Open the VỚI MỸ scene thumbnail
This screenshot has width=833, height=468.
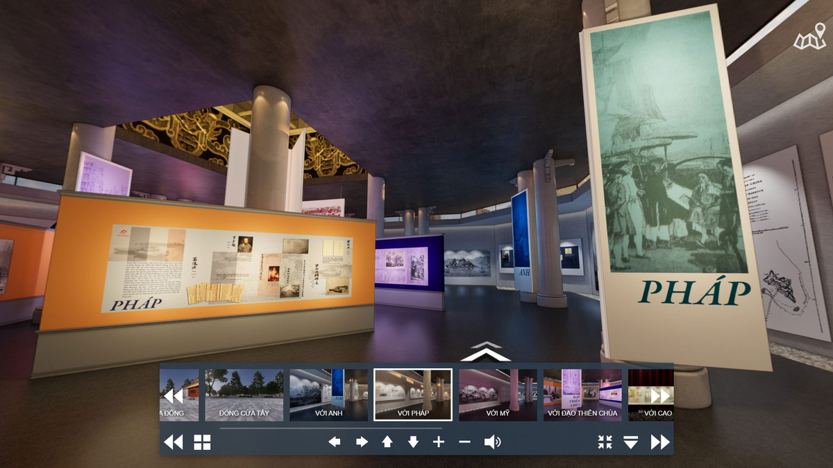point(498,395)
